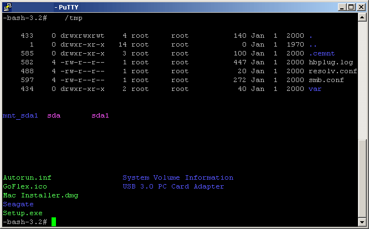369x229 pixels.
Task: Click the year 1970 in listing
Action: tap(295, 44)
